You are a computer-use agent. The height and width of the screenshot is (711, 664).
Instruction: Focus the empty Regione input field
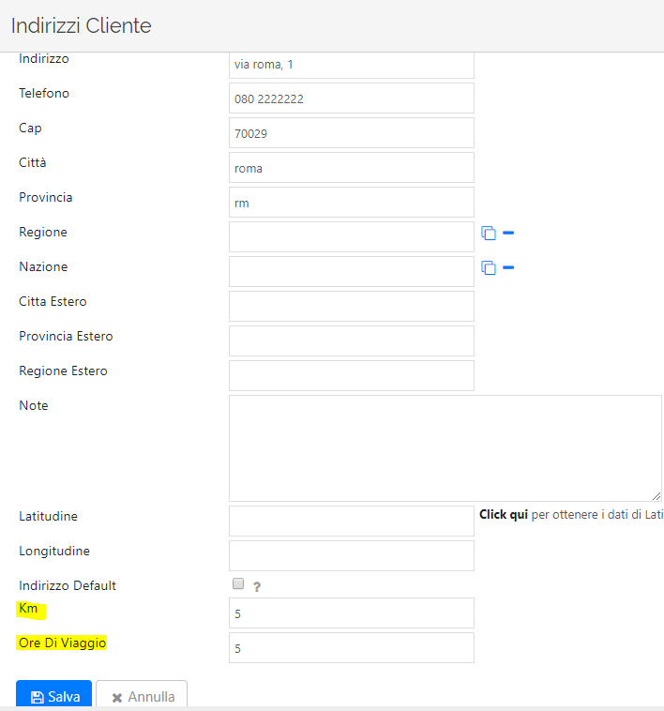[352, 236]
